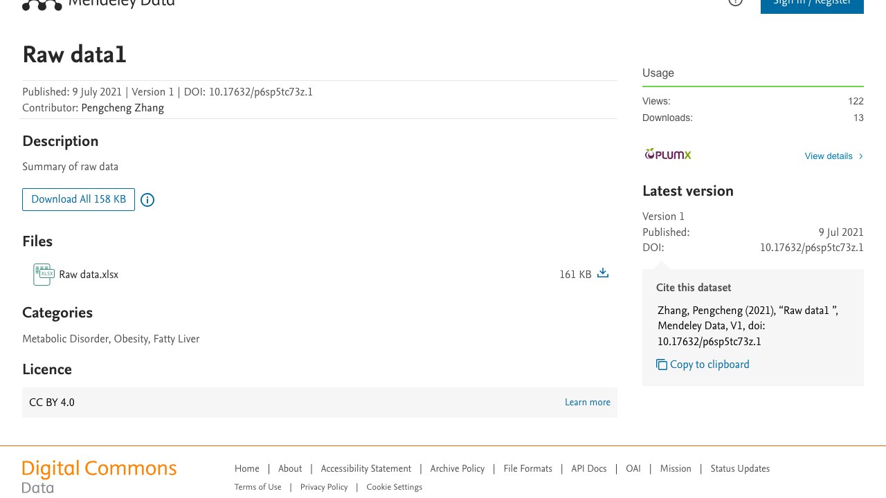Screen dimensions: 886x498
Task: Click the Digital Commons Data logo
Action: 99,477
